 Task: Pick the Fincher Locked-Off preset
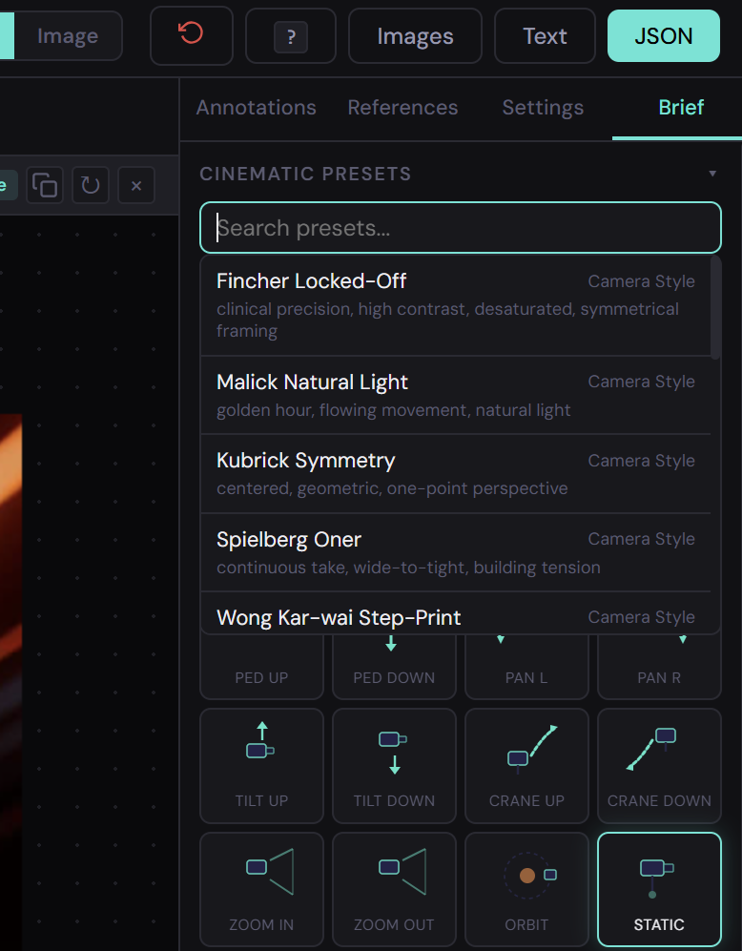pyautogui.click(x=456, y=305)
